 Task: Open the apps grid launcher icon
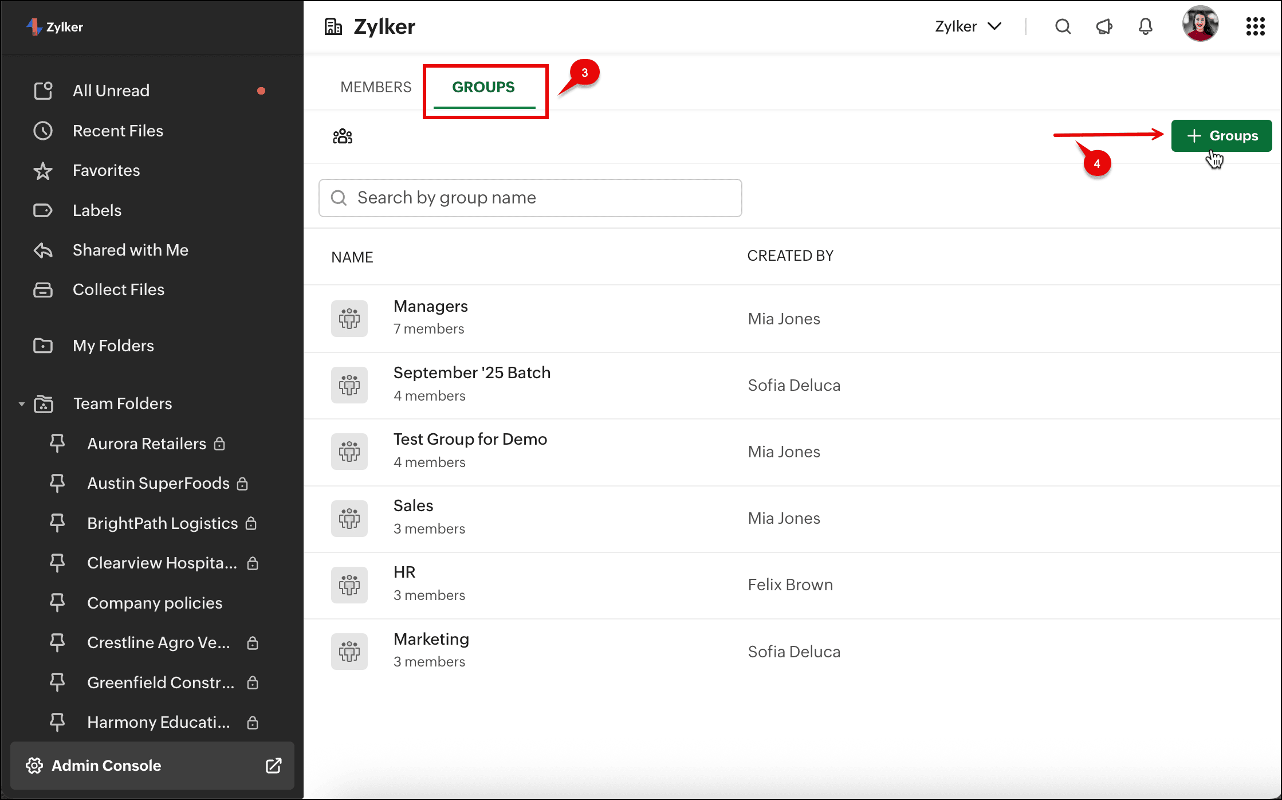point(1255,26)
